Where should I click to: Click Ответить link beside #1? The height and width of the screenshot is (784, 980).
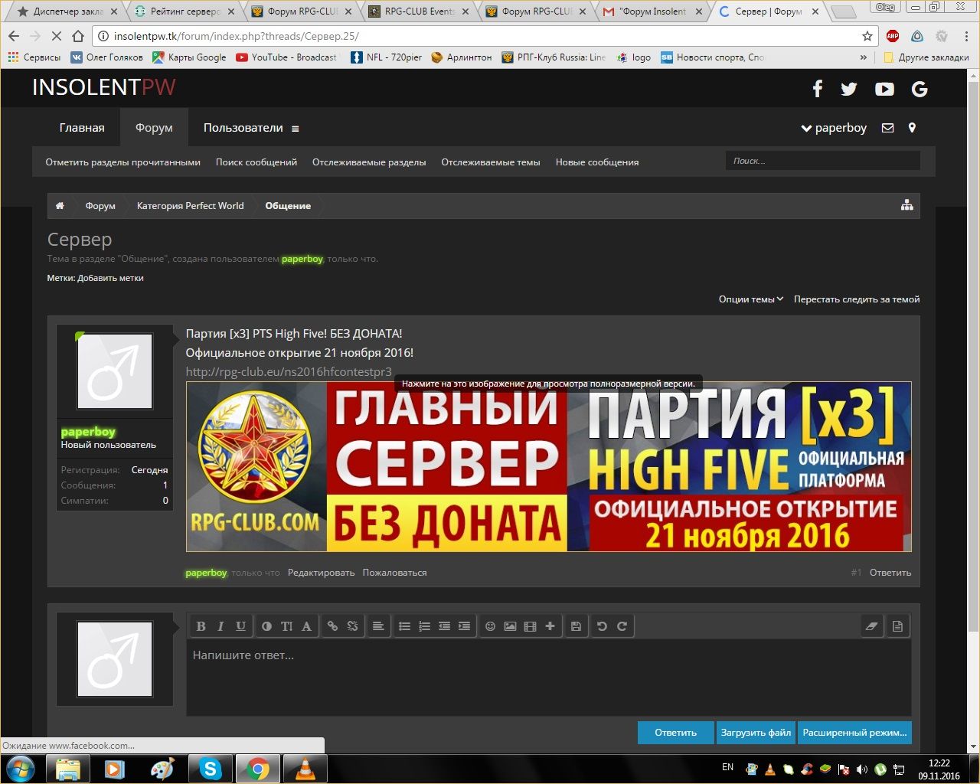[x=890, y=573]
